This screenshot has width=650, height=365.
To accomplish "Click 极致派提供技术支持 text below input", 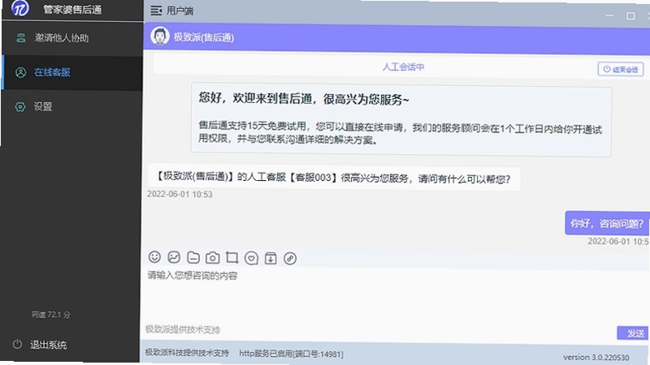I will [x=182, y=330].
